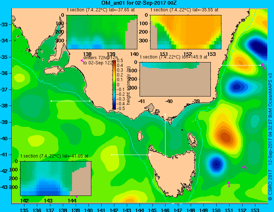Click the 't section' label reading lat=-37.65
The height and width of the screenshot is (212, 274).
click(101, 10)
